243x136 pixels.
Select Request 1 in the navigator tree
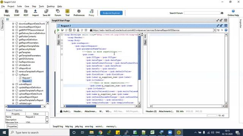coord(27,78)
